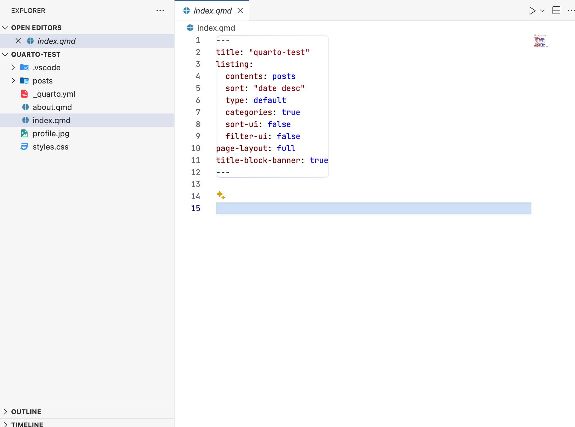The width and height of the screenshot is (575, 427).
Task: Select the index.qmd editor tab
Action: pos(212,11)
